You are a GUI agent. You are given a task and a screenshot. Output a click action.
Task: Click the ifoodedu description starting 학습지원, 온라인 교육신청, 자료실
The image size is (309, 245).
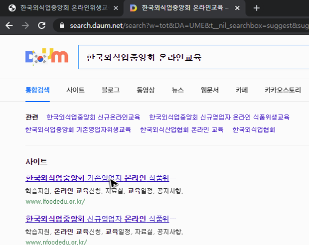point(104,191)
